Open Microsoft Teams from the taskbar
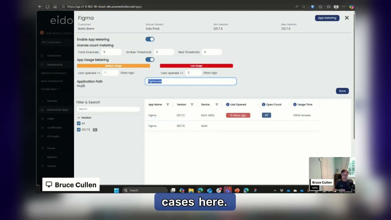The height and width of the screenshot is (220, 391). click(228, 190)
